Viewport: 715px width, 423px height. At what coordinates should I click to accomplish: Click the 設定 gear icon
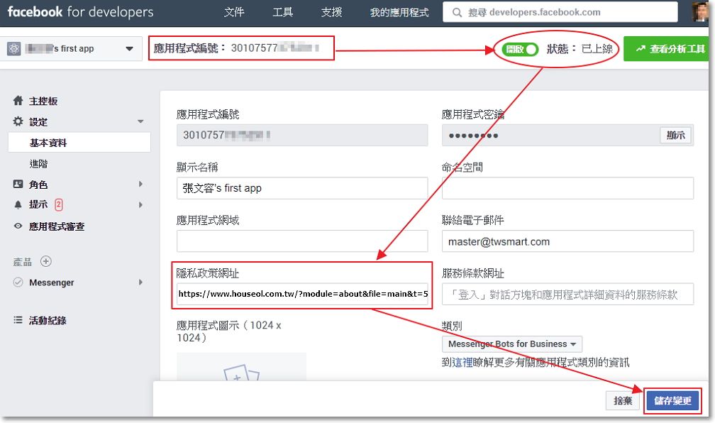point(18,122)
